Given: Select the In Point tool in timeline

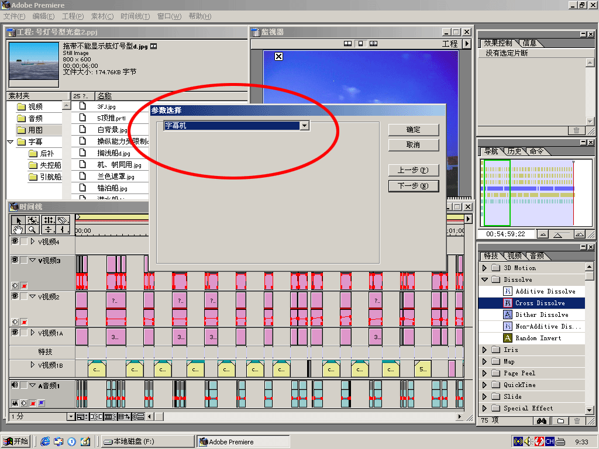Looking at the screenshot, I should 63,229.
